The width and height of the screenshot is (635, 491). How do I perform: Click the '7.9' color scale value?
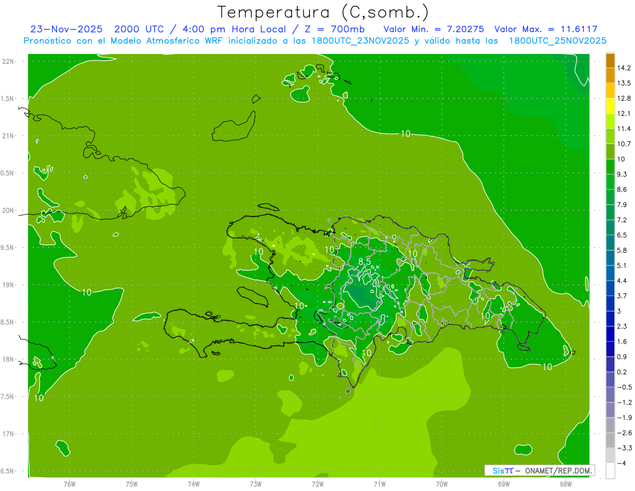pyautogui.click(x=622, y=204)
